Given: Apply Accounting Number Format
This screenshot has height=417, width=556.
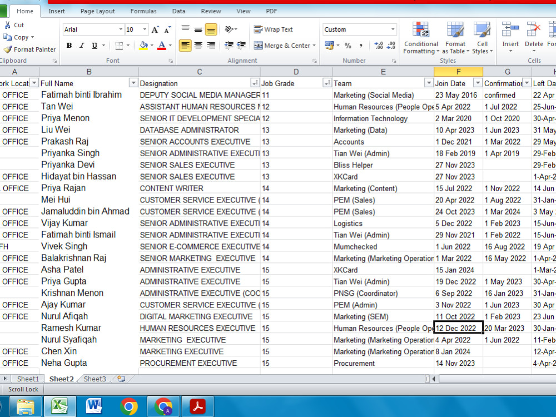Looking at the screenshot, I should pos(329,46).
